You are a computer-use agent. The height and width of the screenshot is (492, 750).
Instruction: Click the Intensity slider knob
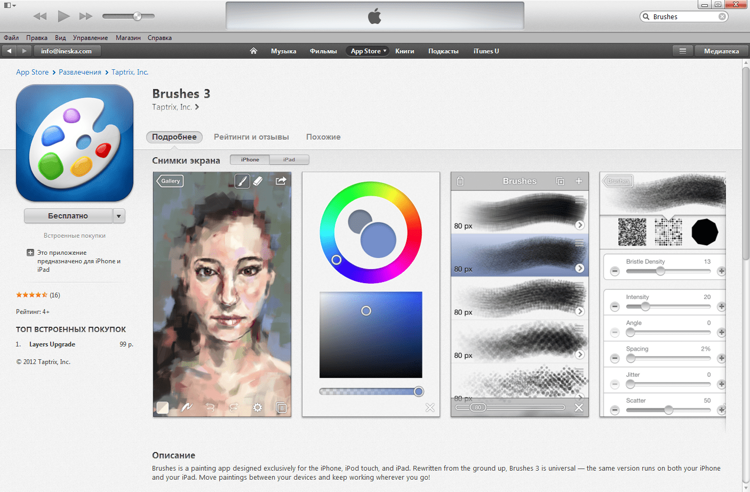coord(645,307)
